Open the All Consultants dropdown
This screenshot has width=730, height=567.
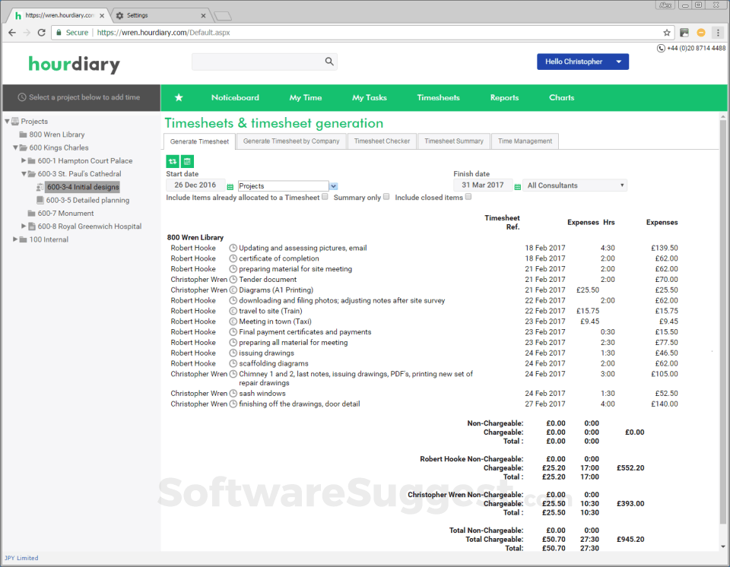tap(575, 185)
